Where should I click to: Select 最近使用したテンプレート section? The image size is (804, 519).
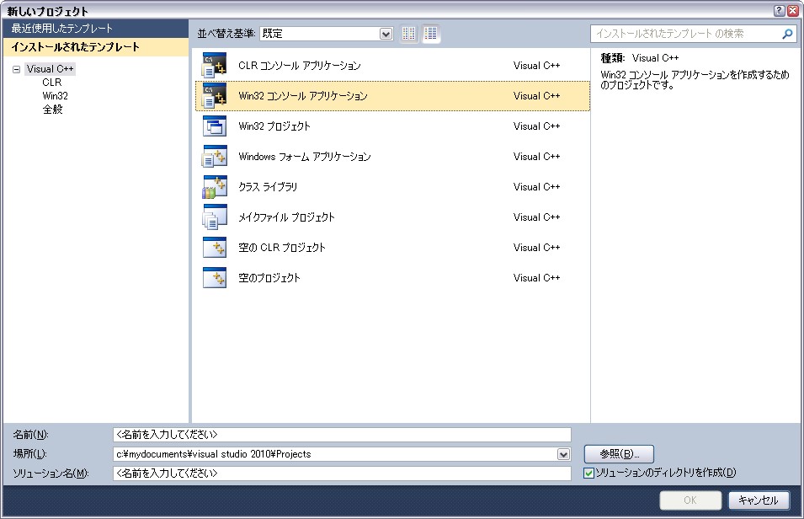click(x=95, y=29)
